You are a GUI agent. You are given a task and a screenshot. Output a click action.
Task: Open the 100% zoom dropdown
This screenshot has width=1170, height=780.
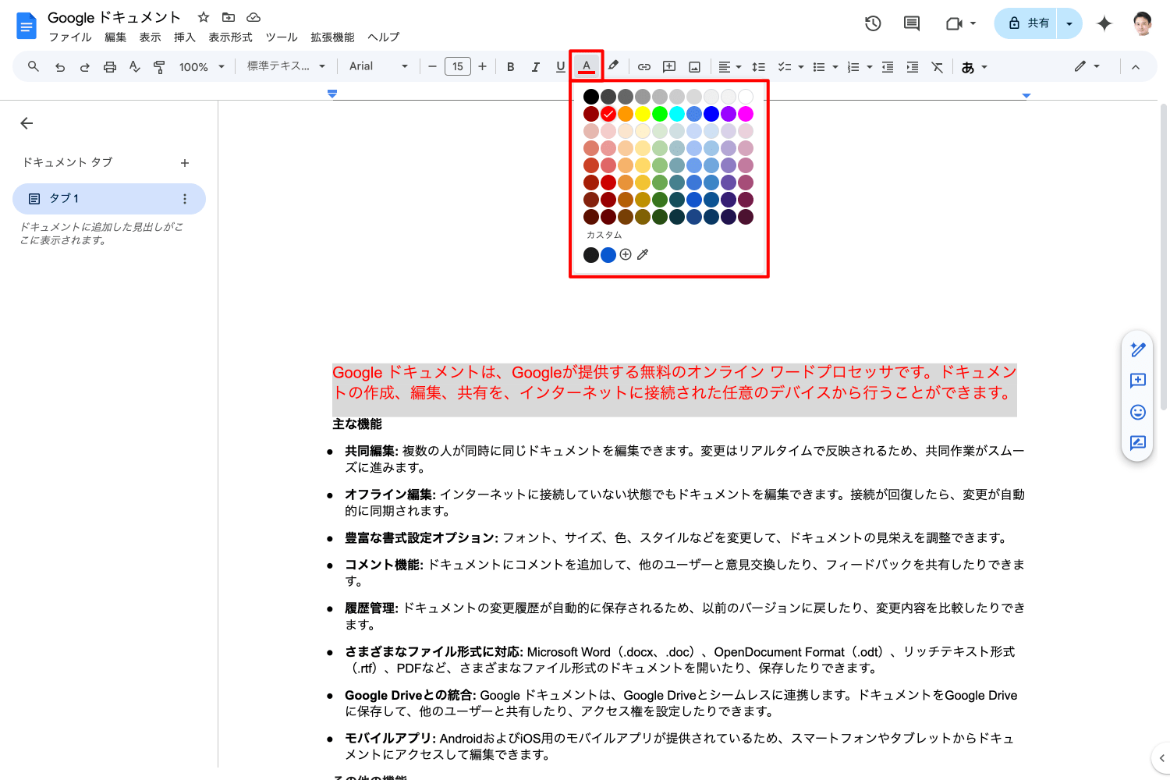(202, 67)
